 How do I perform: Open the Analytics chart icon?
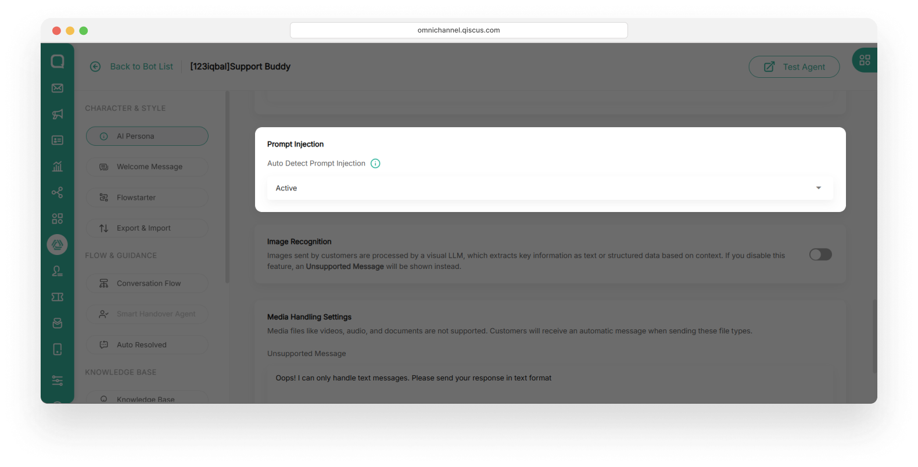58,167
